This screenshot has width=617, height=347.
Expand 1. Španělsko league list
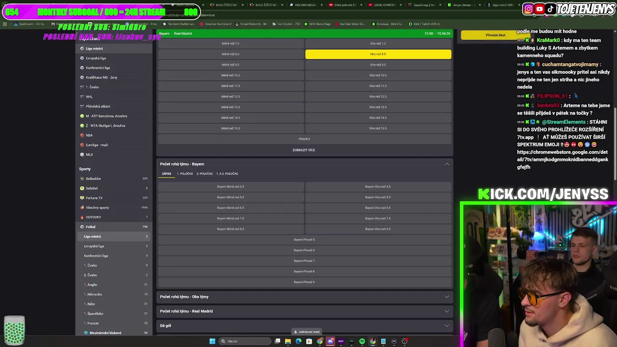click(x=114, y=314)
